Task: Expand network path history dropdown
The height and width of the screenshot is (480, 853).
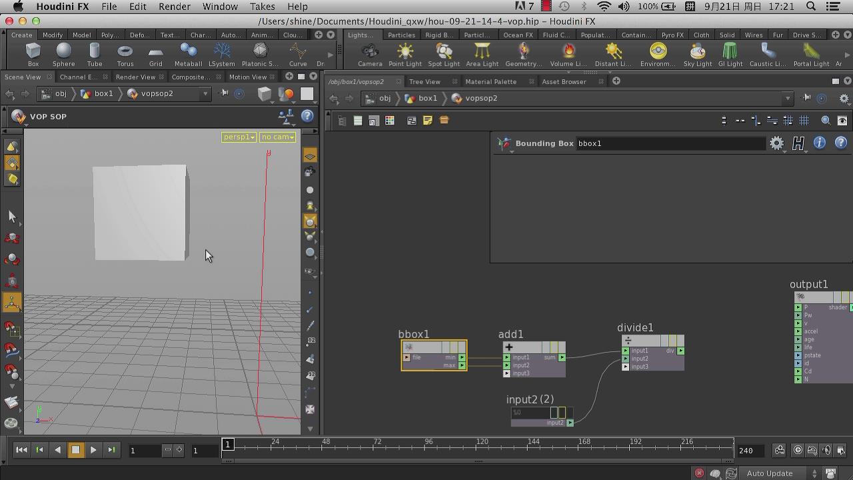Action: [x=788, y=99]
